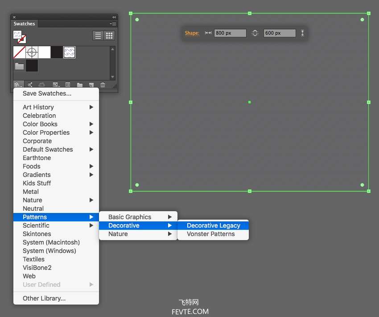Choose the Metal library
This screenshot has width=379, height=317.
(x=56, y=192)
